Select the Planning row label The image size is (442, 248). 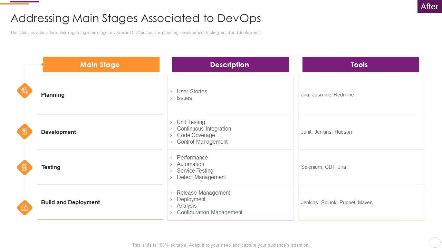tap(53, 95)
